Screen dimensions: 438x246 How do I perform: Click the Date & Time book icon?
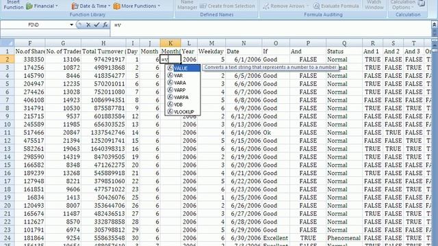click(x=75, y=6)
